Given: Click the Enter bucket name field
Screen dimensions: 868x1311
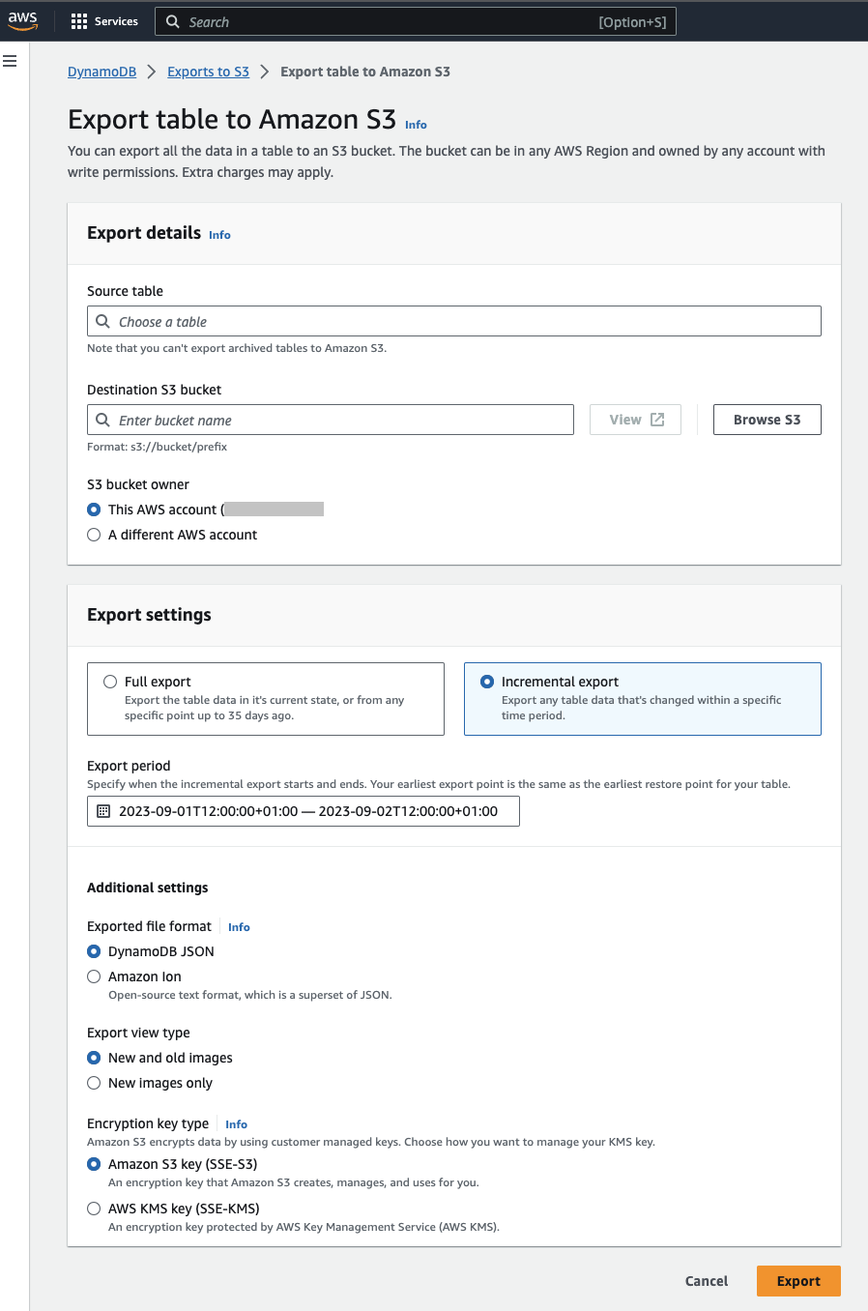Looking at the screenshot, I should pyautogui.click(x=338, y=420).
